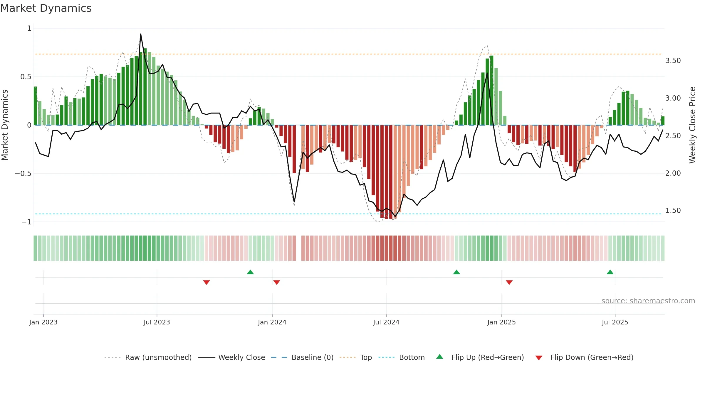Click the gap in the heat strip after Jan 2024

pos(299,248)
